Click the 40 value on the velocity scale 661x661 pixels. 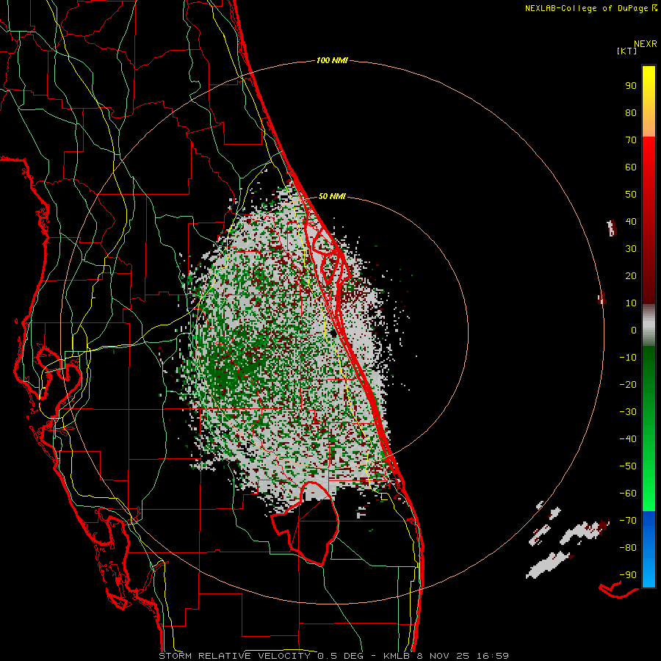click(x=631, y=221)
